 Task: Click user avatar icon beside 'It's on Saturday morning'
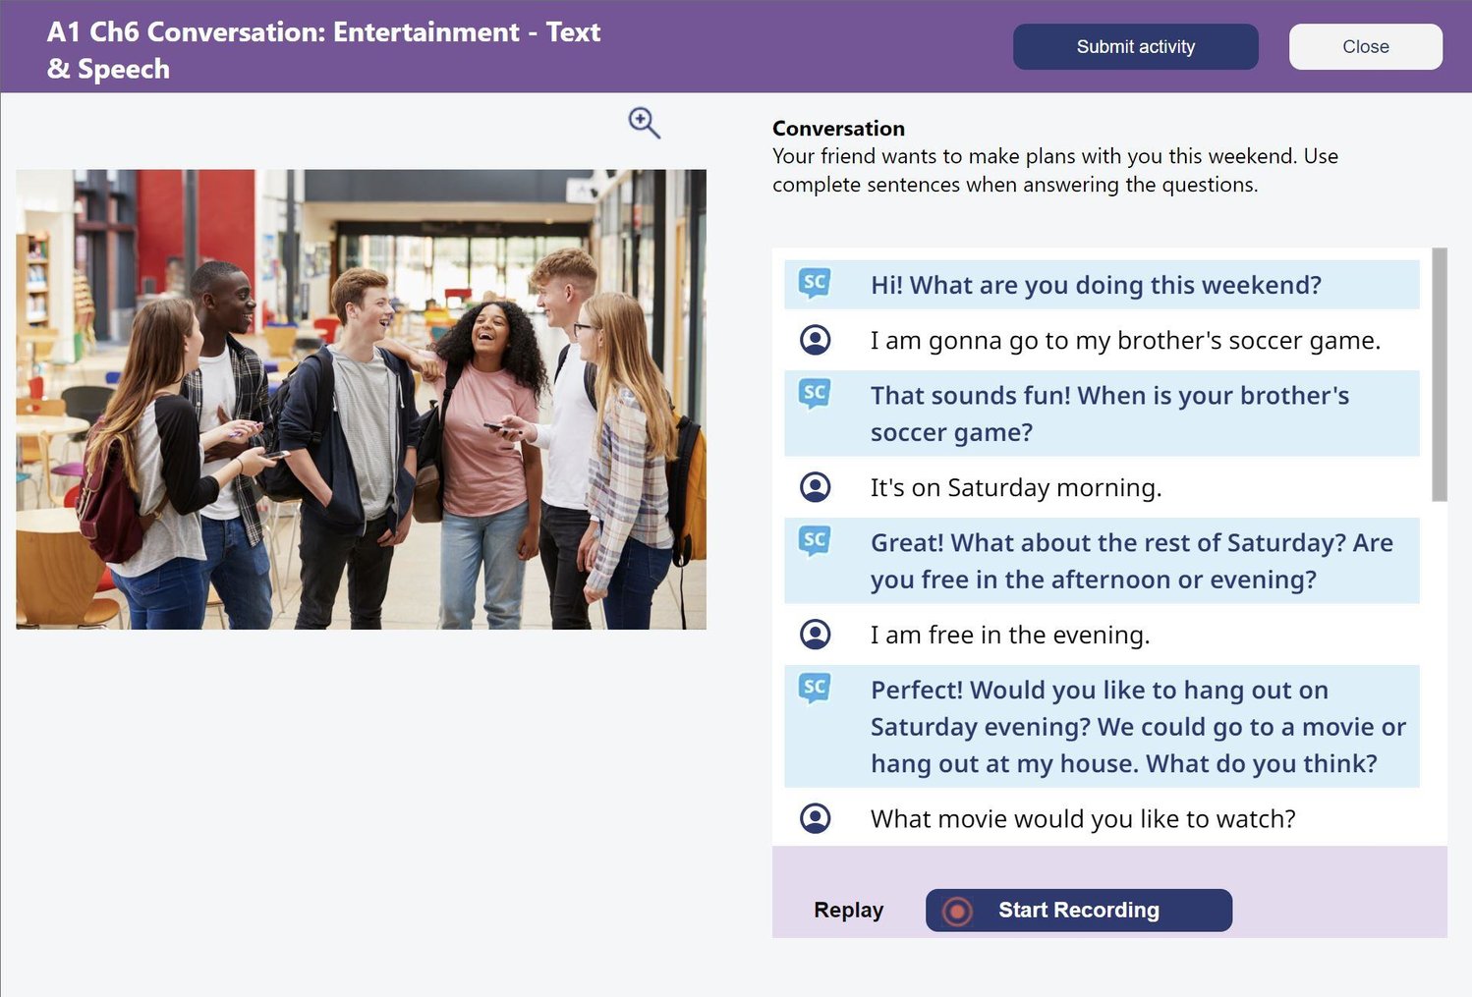pos(816,486)
